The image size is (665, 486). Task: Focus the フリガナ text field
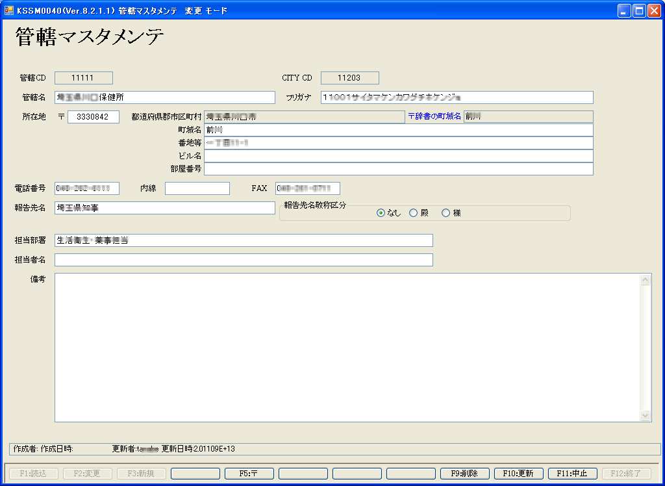(457, 97)
